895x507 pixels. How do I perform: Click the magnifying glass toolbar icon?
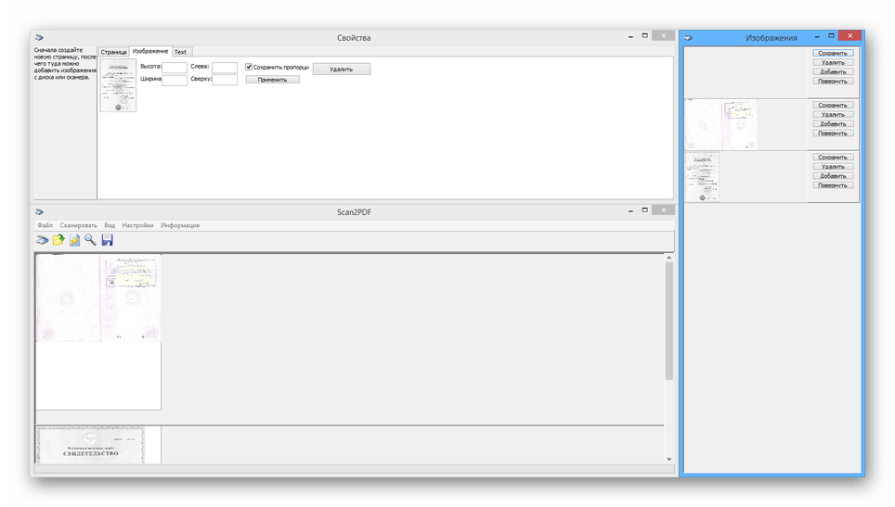point(90,240)
